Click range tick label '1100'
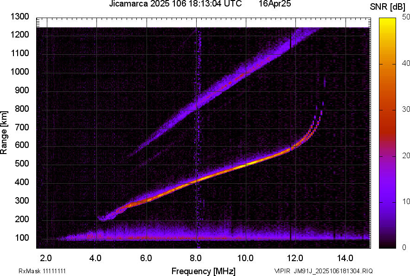The image size is (410, 276). click(19, 53)
